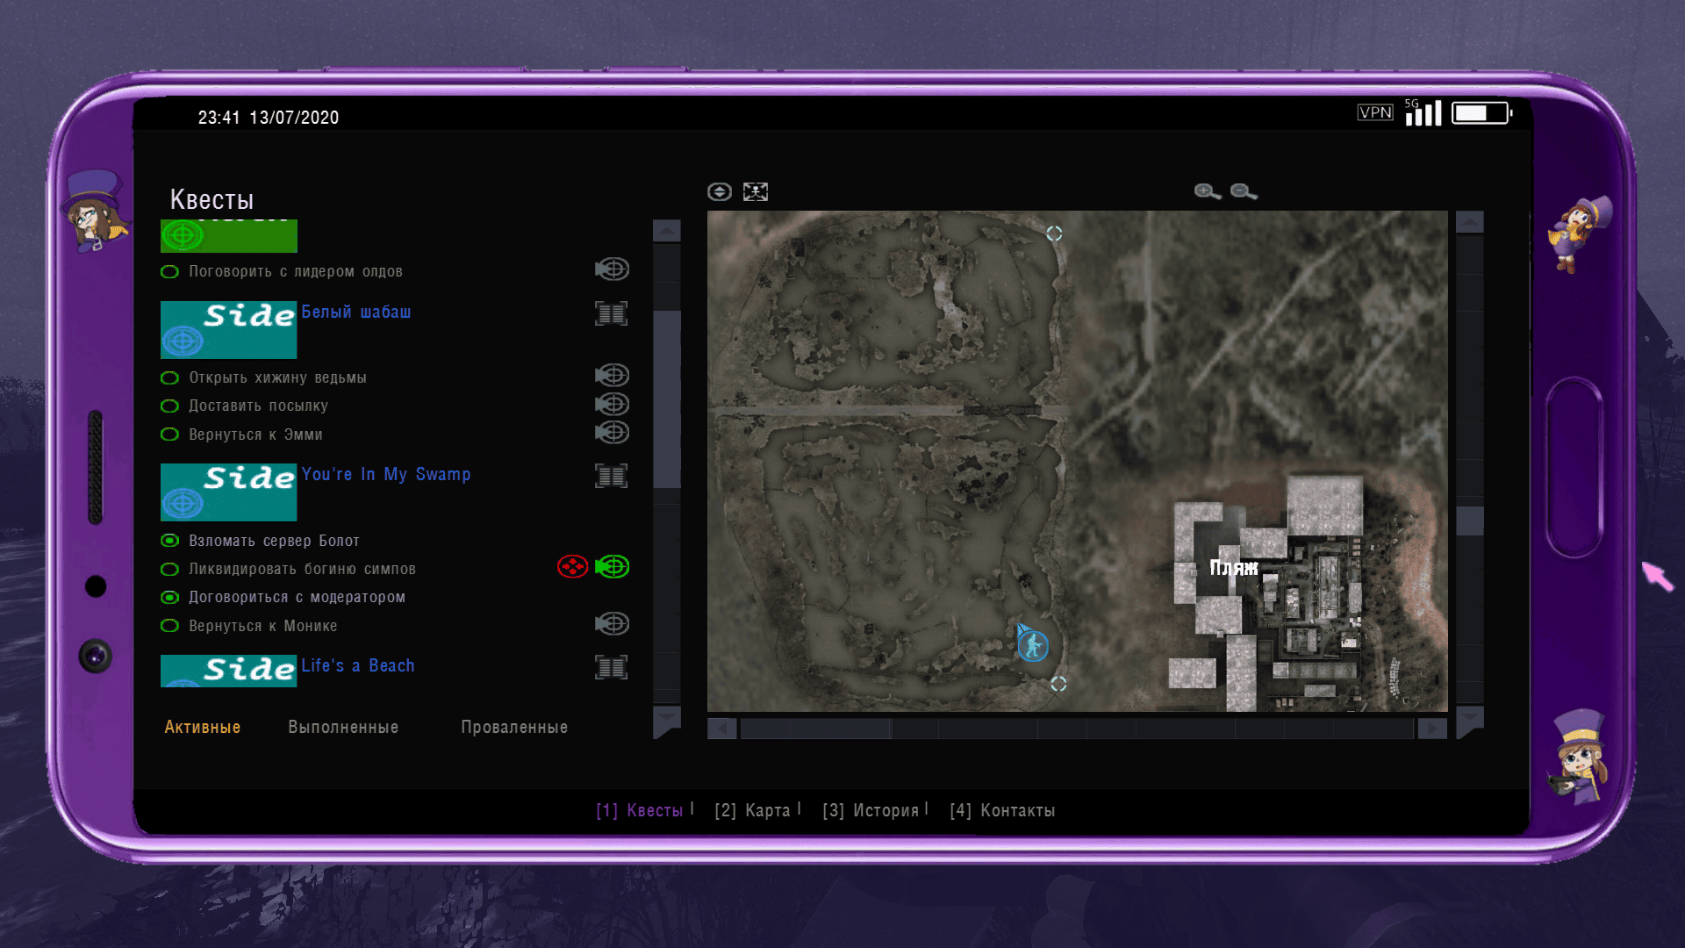The width and height of the screenshot is (1685, 948).
Task: Click the Пляж location label on map
Action: coord(1233,568)
